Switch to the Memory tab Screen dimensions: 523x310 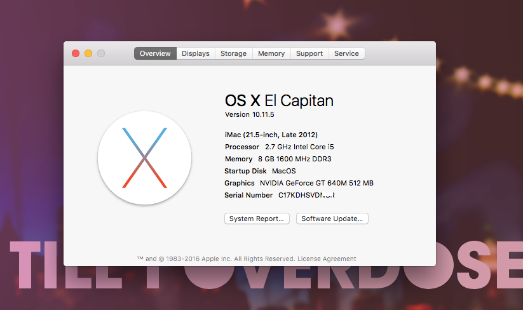click(x=271, y=53)
